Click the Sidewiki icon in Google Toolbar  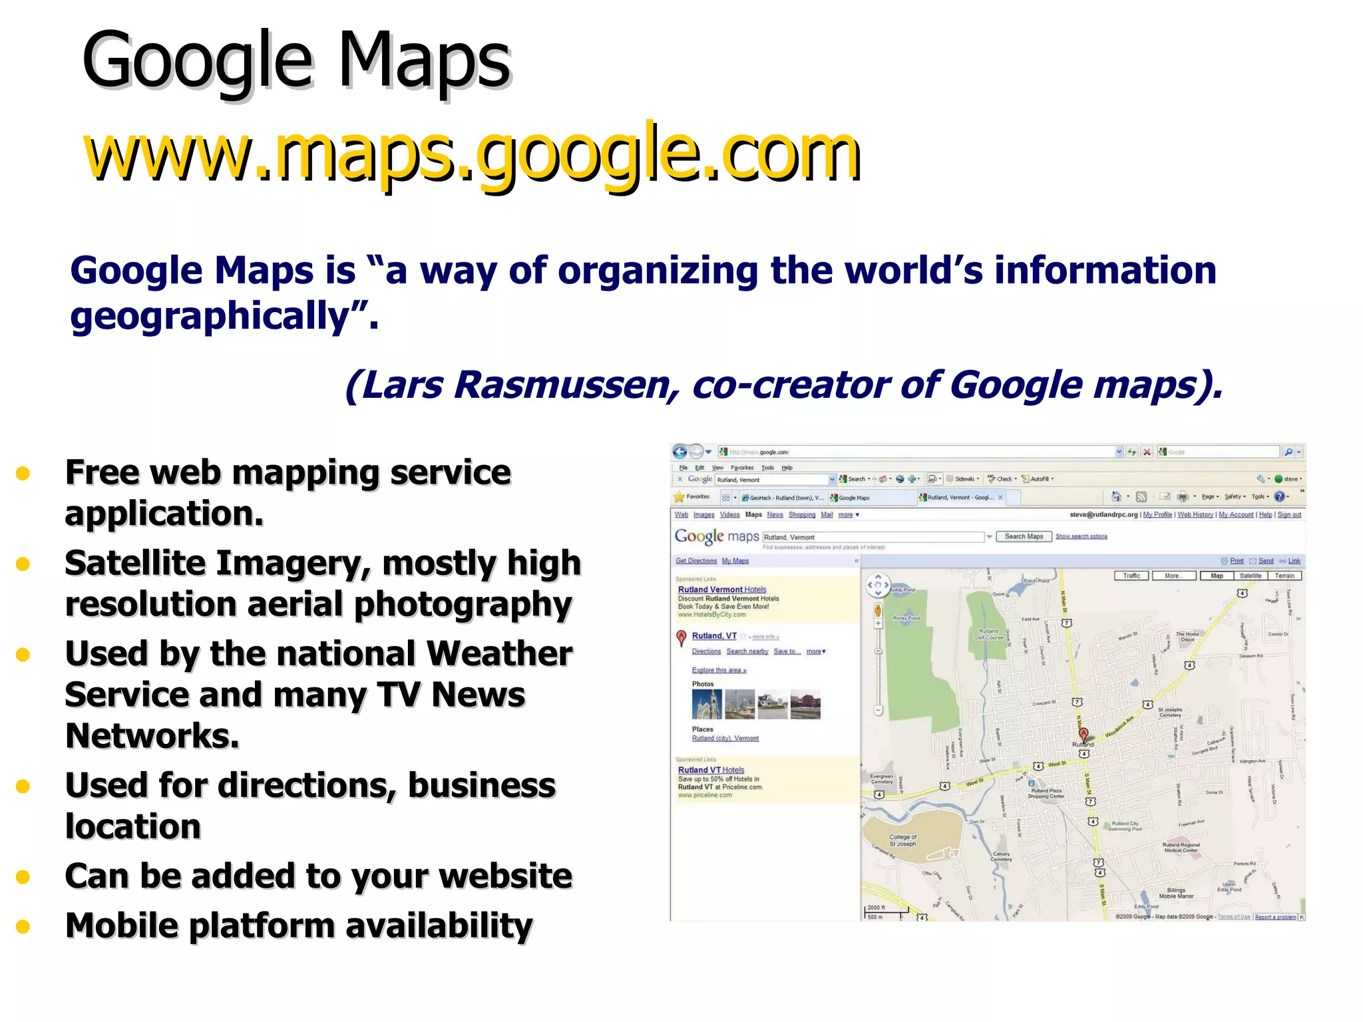pyautogui.click(x=950, y=478)
